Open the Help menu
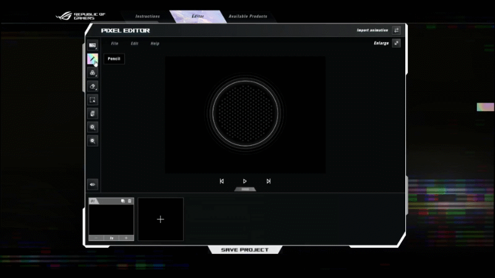 click(155, 44)
